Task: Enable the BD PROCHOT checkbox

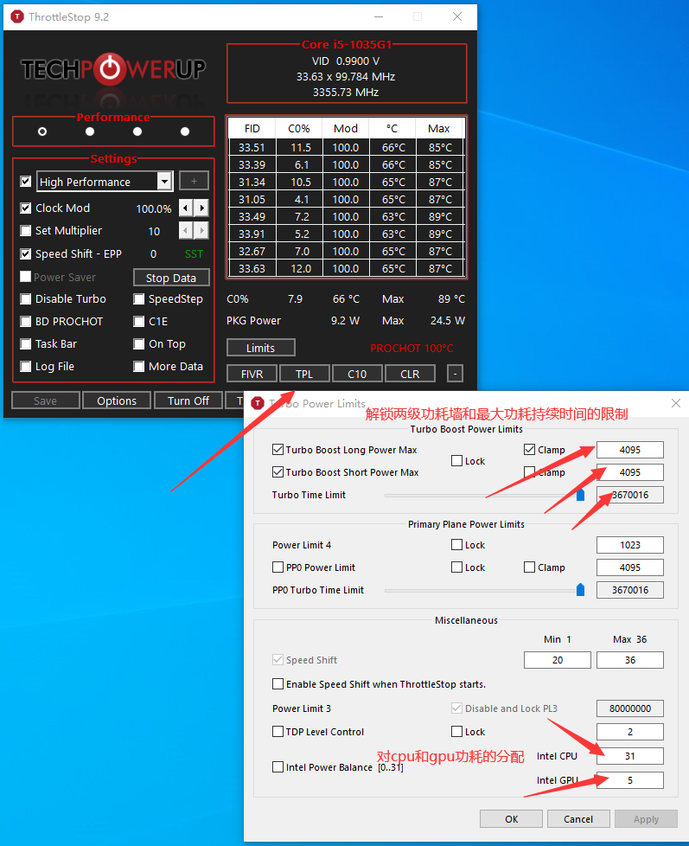Action: click(25, 322)
